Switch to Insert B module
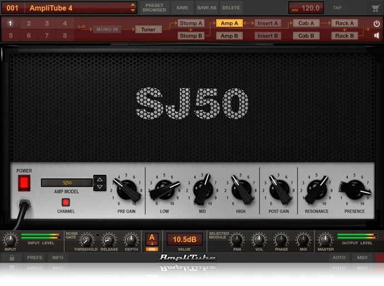384x286 pixels. click(x=268, y=36)
